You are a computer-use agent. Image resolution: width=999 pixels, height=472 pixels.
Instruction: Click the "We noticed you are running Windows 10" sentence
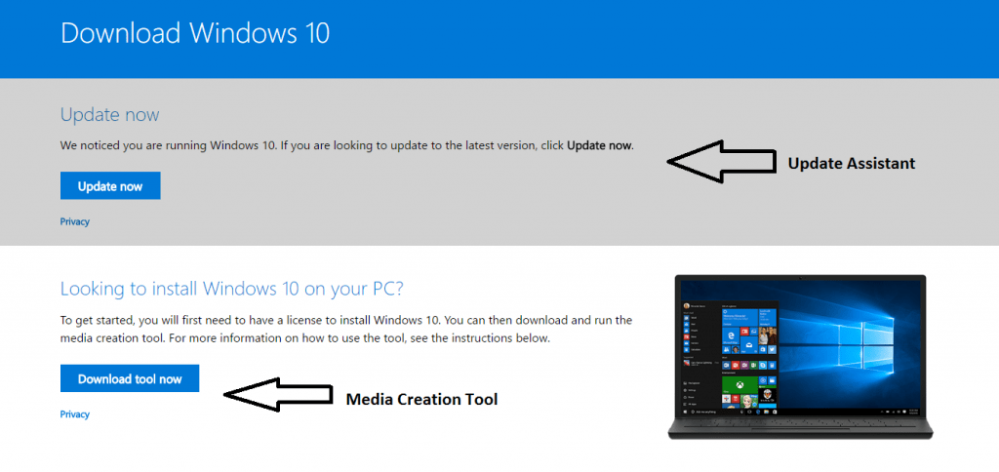pyautogui.click(x=347, y=145)
